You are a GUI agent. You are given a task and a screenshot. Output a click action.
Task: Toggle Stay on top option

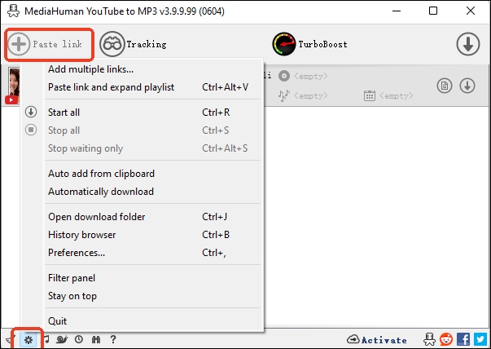[72, 296]
